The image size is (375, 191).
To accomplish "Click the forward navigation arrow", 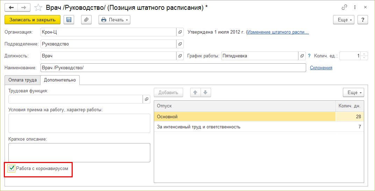I will [24, 7].
